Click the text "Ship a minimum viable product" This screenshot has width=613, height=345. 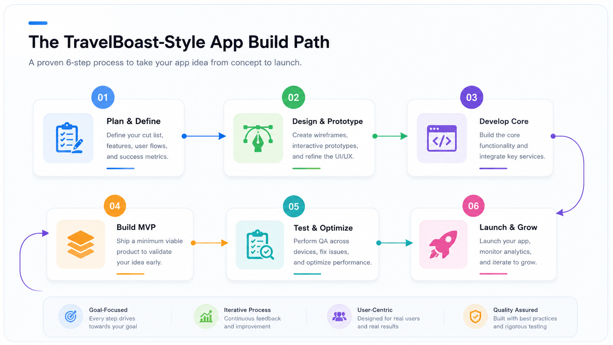(x=150, y=246)
